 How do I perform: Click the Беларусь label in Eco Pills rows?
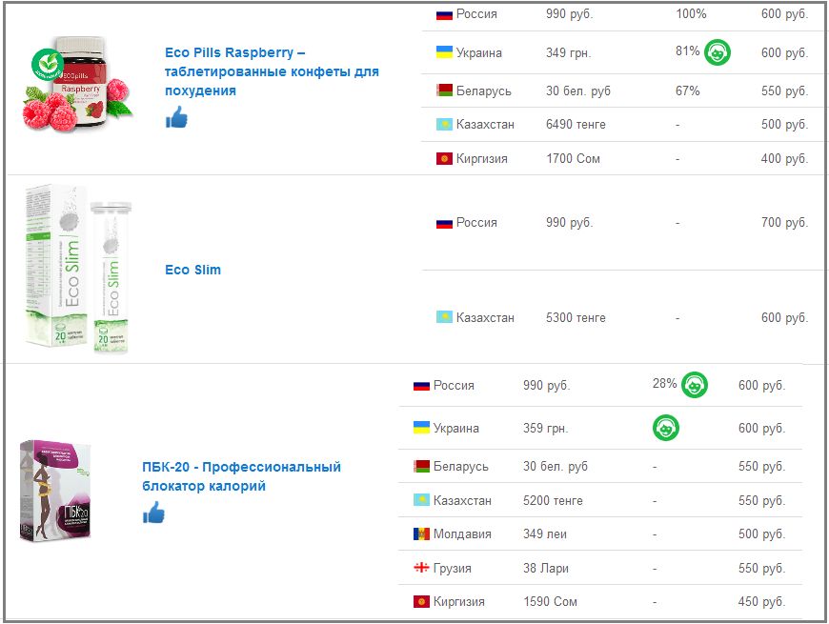click(484, 91)
